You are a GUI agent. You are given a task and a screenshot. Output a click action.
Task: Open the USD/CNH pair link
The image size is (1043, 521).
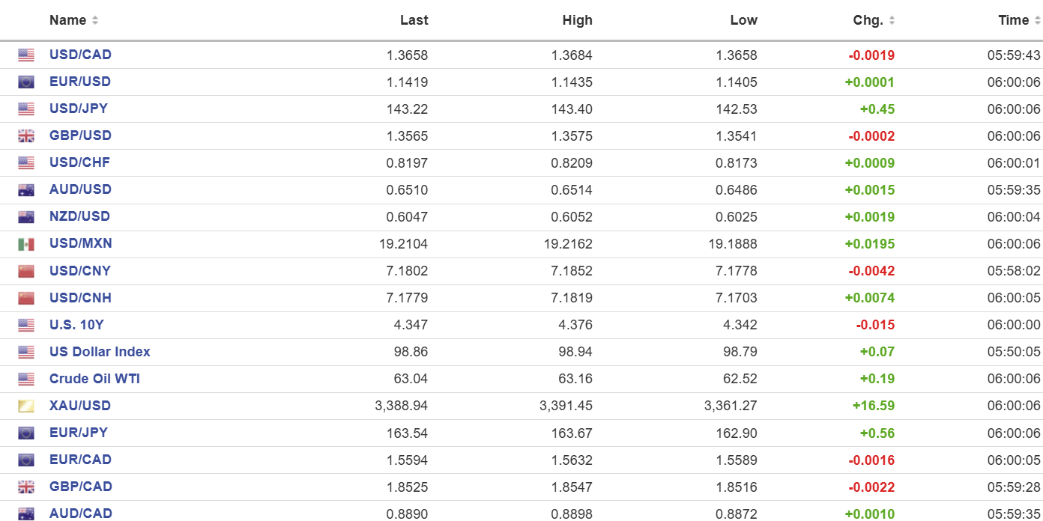[x=80, y=298]
